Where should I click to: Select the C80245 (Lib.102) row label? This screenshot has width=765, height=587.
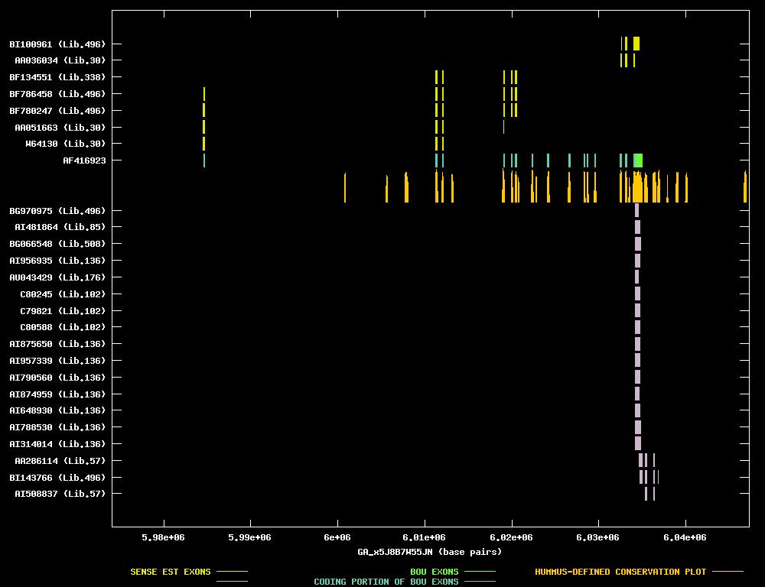coord(63,294)
